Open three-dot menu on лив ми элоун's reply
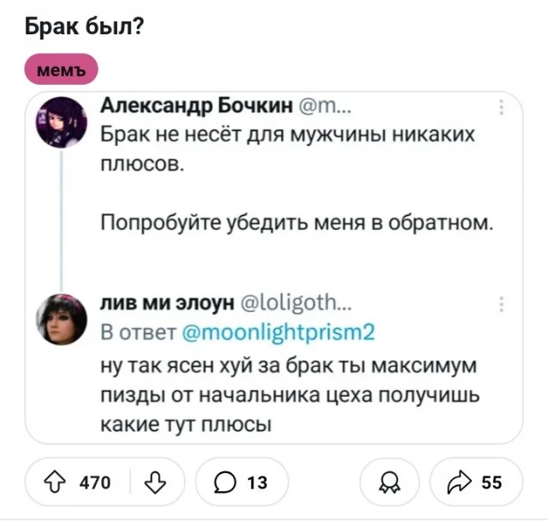 point(500,305)
